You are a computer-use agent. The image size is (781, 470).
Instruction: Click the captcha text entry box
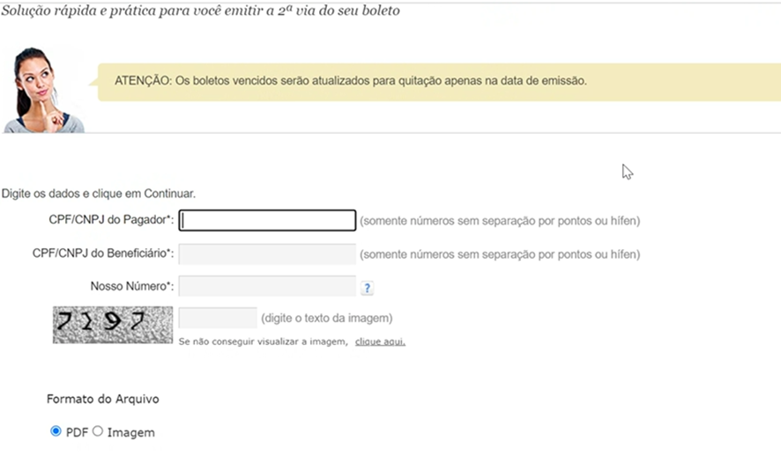[x=218, y=318]
